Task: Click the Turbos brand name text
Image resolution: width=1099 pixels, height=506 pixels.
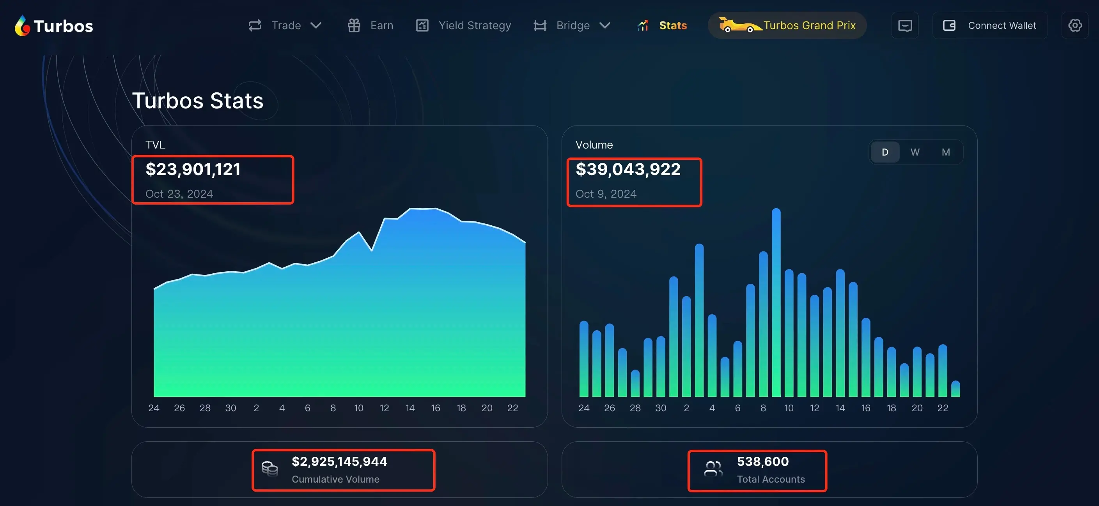Action: (x=63, y=27)
